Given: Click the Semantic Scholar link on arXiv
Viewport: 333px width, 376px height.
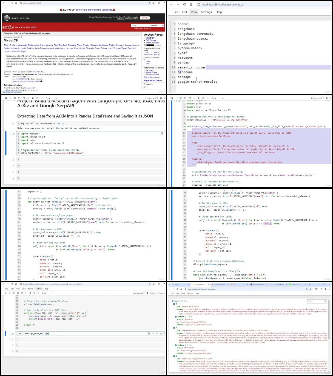Looking at the screenshot, I should coord(152,74).
